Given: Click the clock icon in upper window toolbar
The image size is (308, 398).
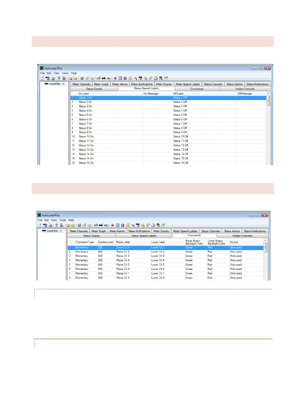Looking at the screenshot, I should pyautogui.click(x=156, y=78).
